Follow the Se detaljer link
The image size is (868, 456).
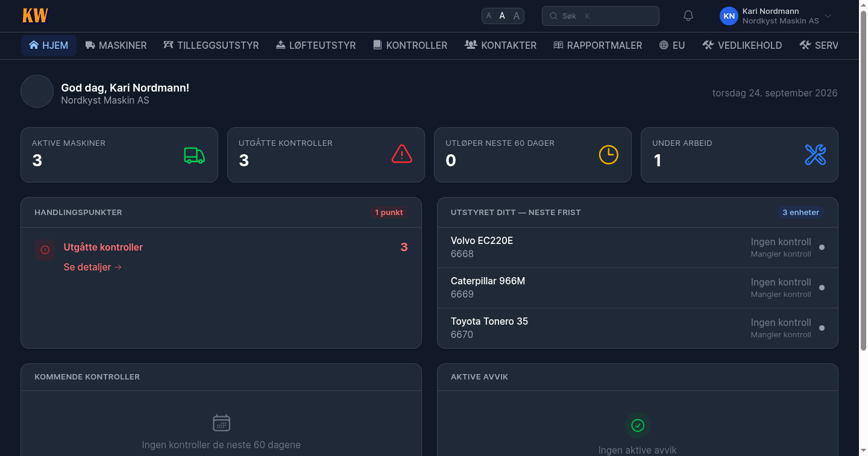click(x=92, y=267)
